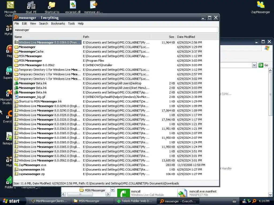Open Stud_PE desktop icon
This screenshot has height=205, width=274.
pos(31,7)
